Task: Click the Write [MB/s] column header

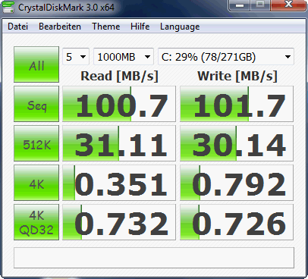Action: click(x=237, y=76)
